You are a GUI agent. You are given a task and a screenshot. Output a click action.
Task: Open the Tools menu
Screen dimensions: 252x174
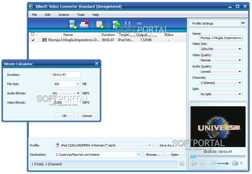click(81, 15)
